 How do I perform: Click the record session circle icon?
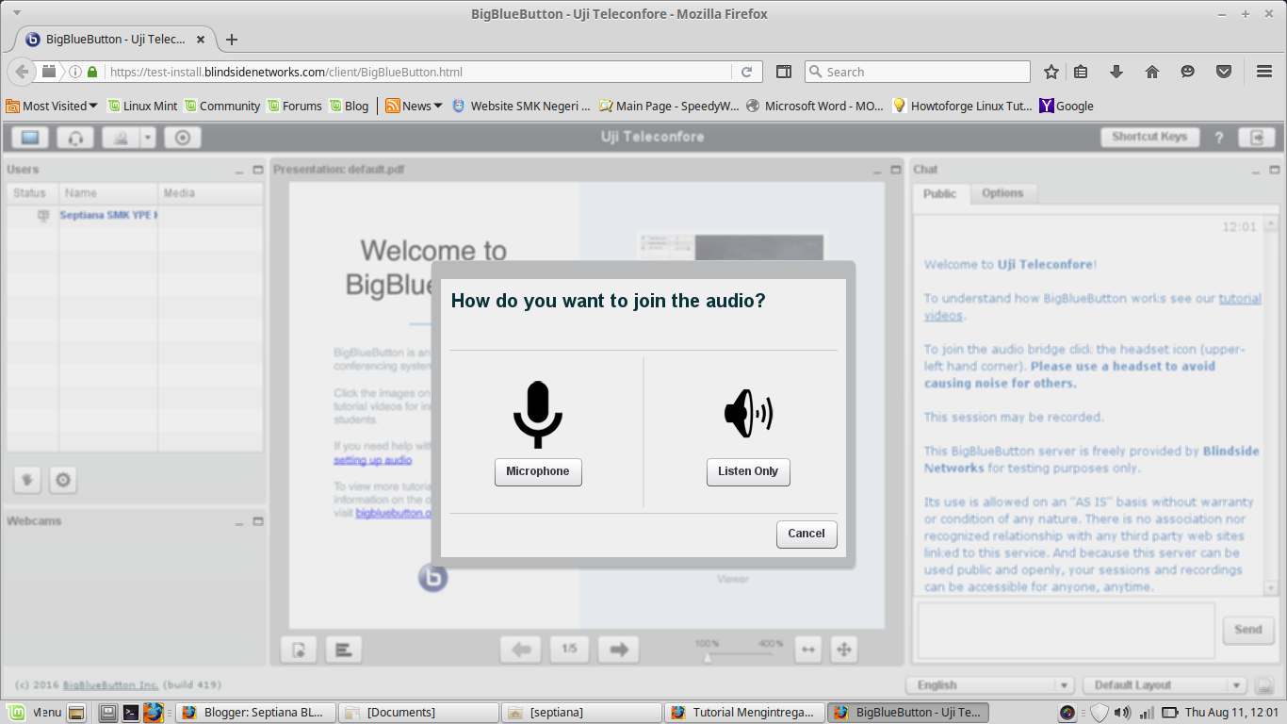tap(183, 138)
